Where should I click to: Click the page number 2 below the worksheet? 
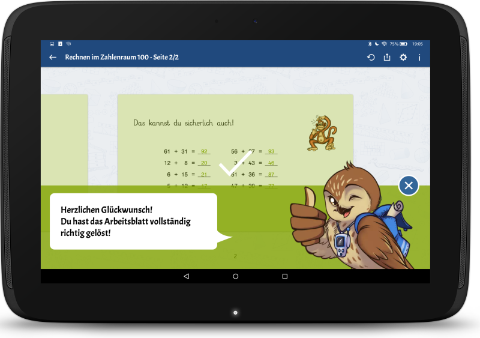(235, 256)
